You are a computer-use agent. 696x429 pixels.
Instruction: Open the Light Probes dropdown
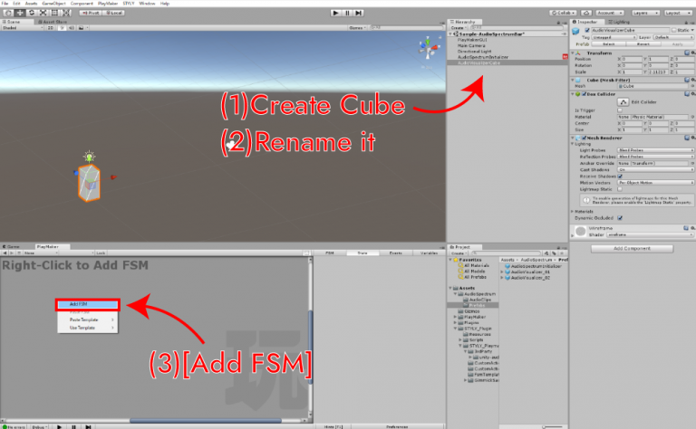[654, 149]
